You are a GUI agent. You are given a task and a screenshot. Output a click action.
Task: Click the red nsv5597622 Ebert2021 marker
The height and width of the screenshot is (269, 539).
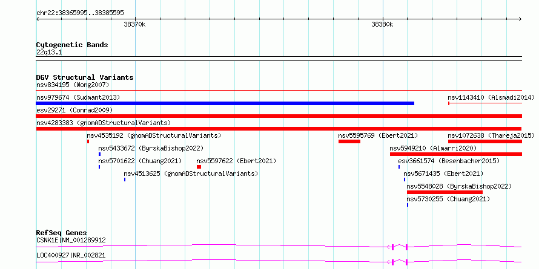[x=199, y=167]
